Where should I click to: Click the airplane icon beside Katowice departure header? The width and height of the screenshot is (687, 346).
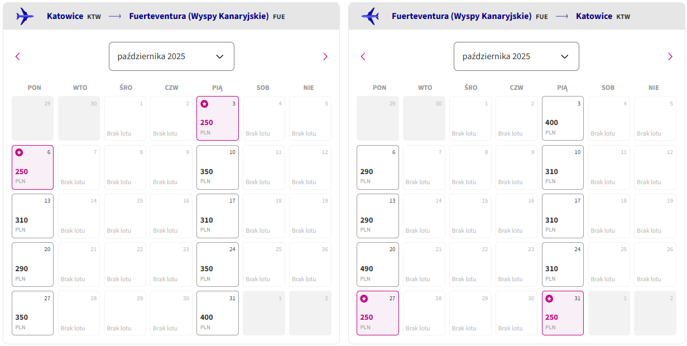[26, 16]
